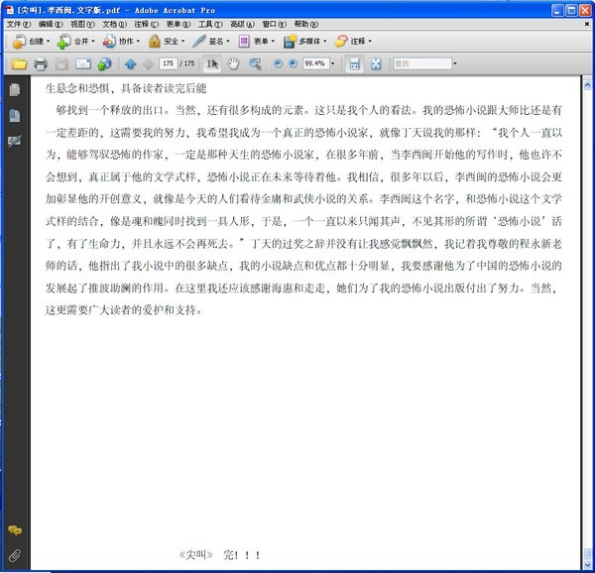Click the 签名 pen icon
This screenshot has height=573, width=595.
(x=199, y=42)
